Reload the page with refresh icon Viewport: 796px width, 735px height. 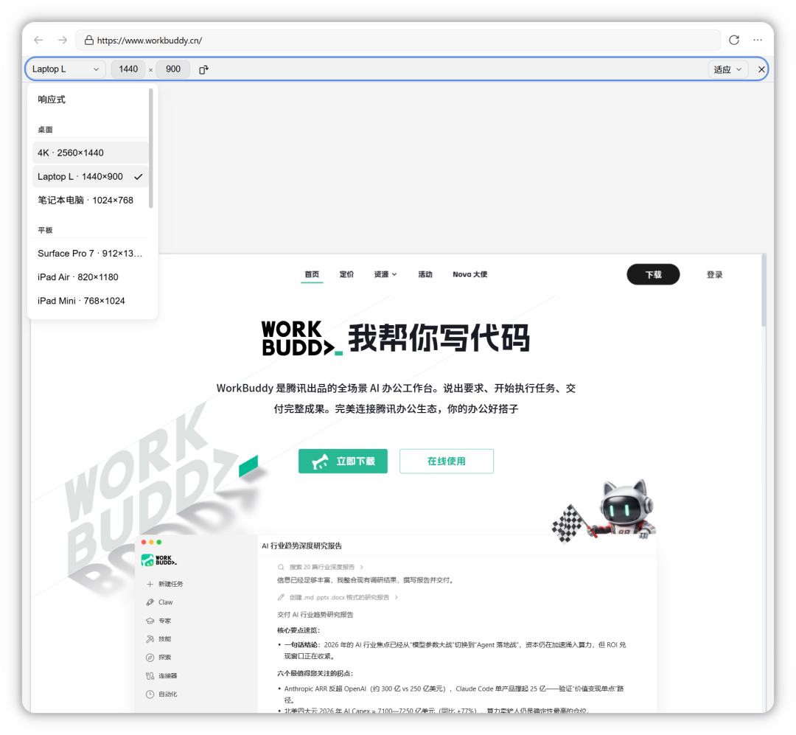point(734,40)
